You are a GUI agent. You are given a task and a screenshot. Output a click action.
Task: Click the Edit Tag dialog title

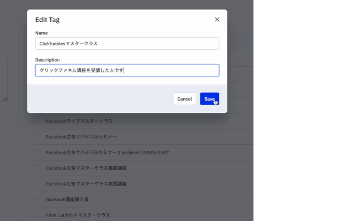point(48,20)
